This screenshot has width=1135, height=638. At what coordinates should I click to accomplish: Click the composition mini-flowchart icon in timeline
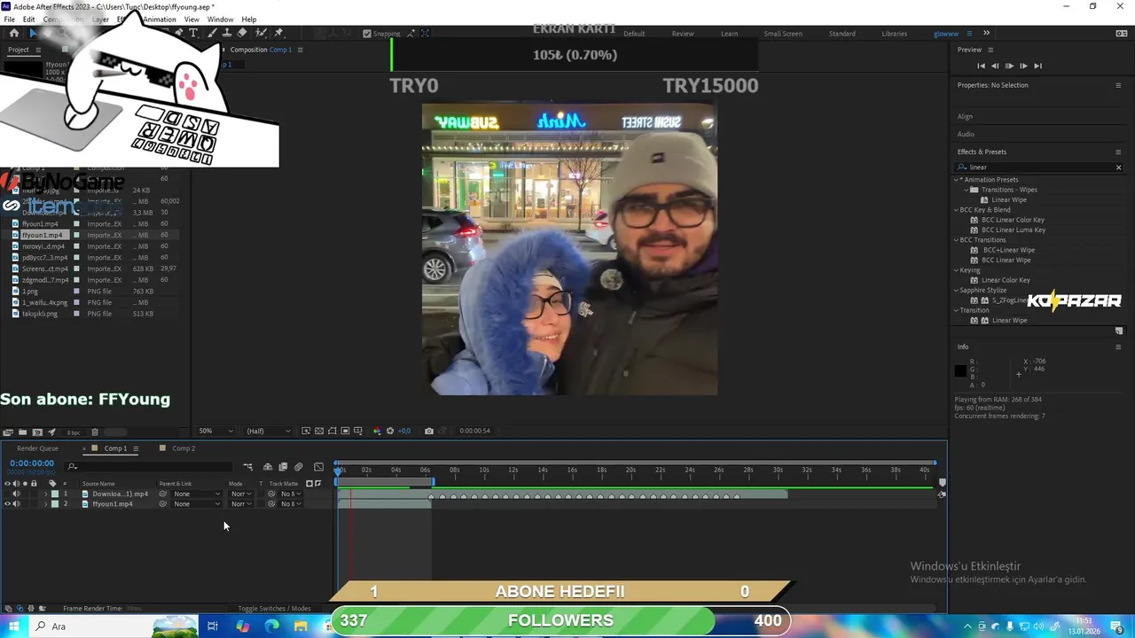(248, 467)
